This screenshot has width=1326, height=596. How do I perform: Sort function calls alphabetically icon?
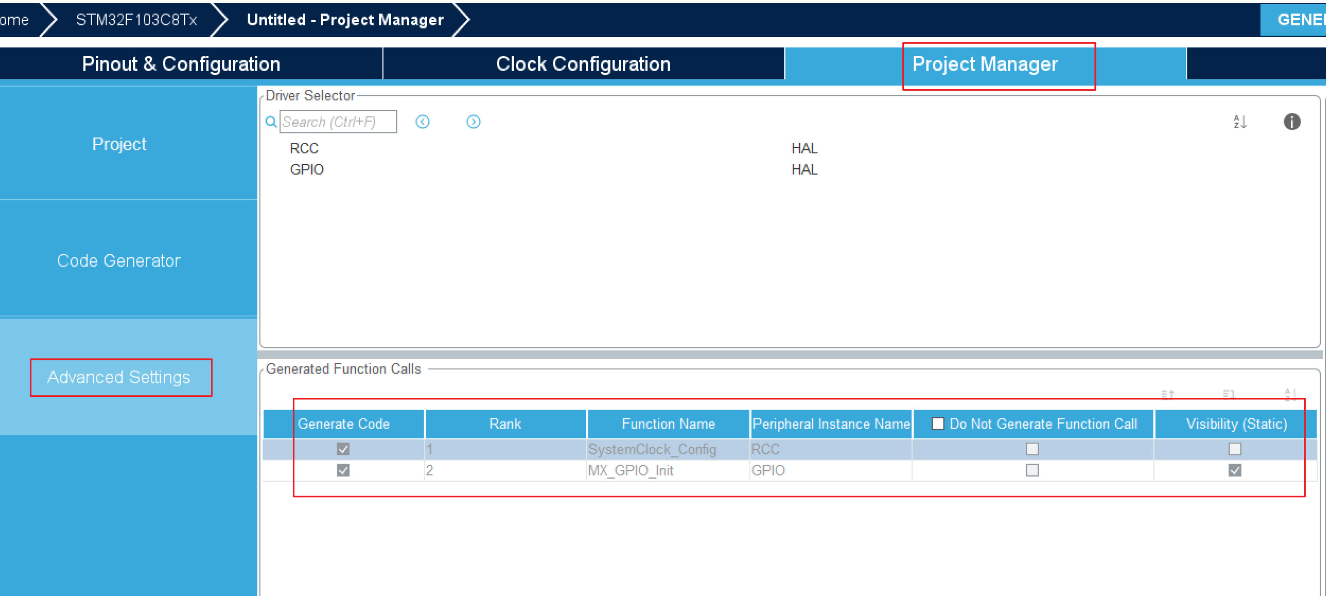coord(1290,394)
